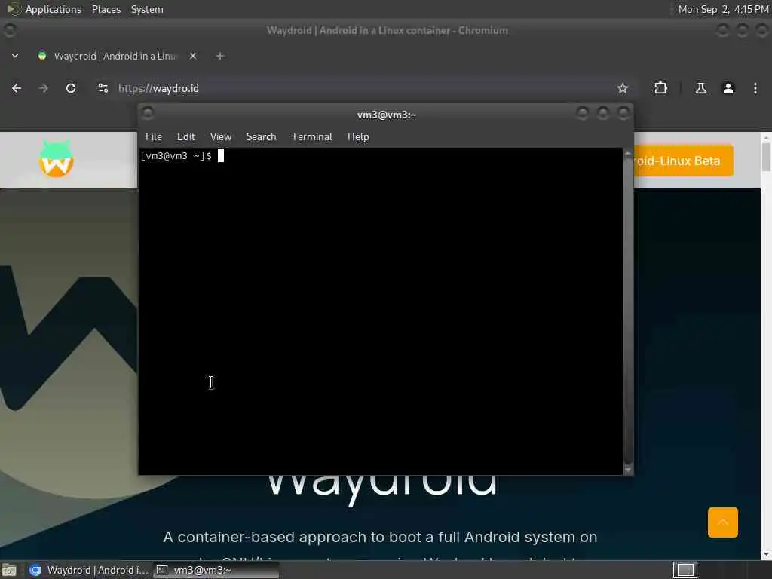Open the Places menu in the top panel

(x=106, y=9)
